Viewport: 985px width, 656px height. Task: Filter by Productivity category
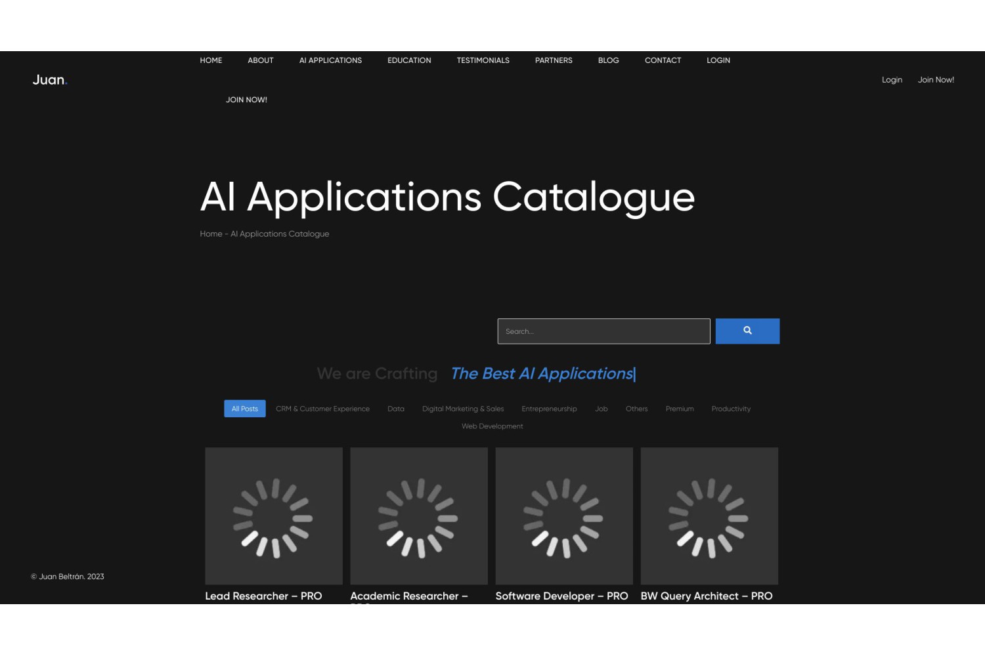(731, 409)
